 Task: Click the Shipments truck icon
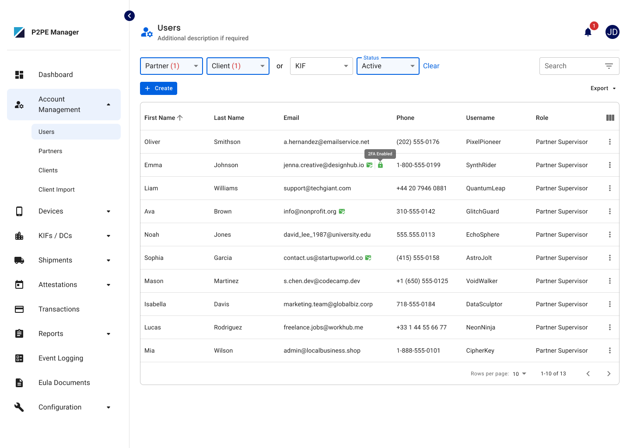click(x=19, y=260)
